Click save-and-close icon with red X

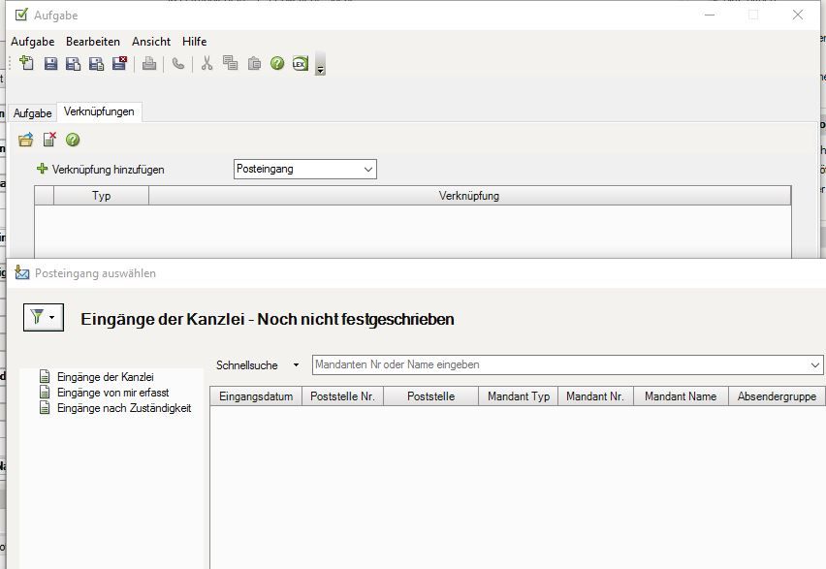point(119,64)
